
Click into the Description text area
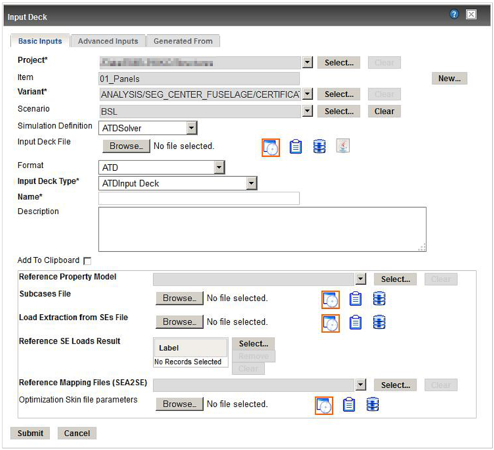click(x=262, y=229)
